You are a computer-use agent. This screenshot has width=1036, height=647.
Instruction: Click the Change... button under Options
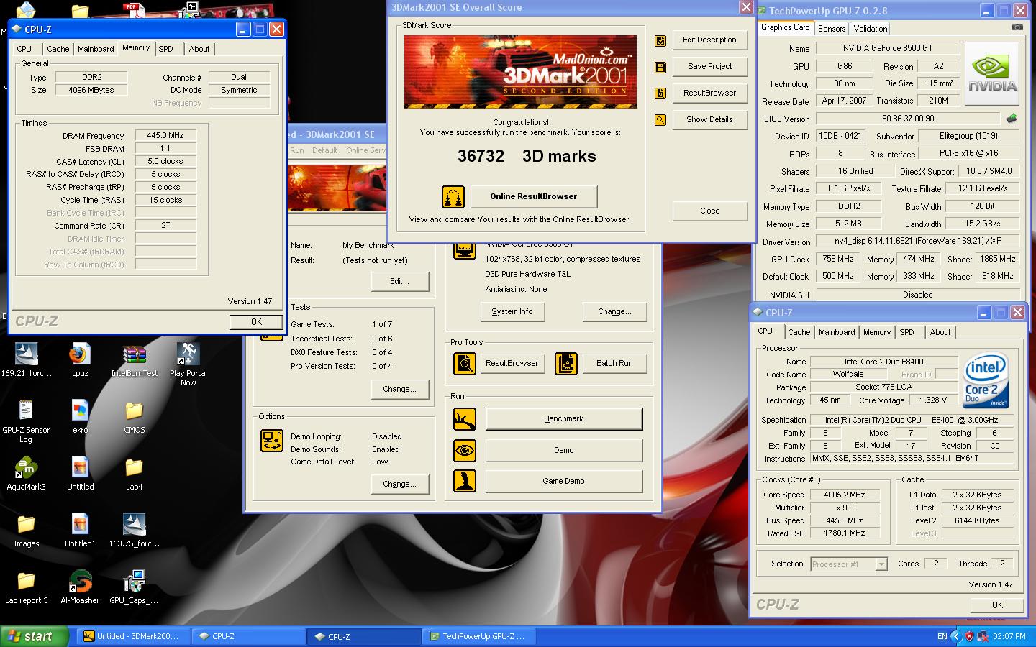(400, 485)
